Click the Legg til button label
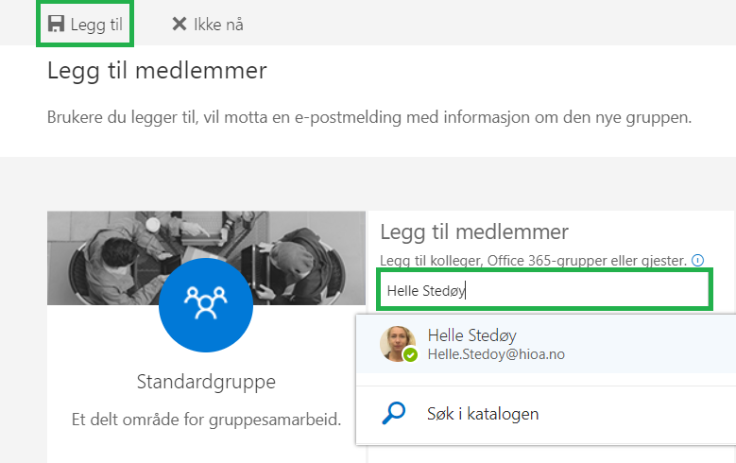 point(96,25)
